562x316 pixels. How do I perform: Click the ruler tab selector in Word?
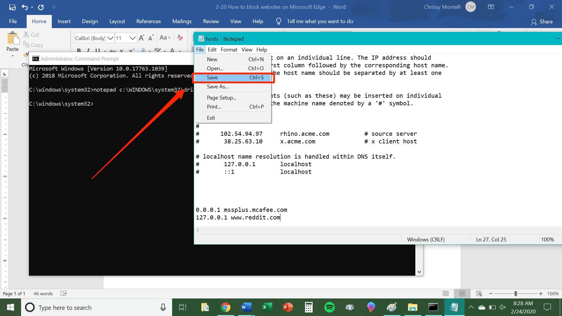coord(5,74)
